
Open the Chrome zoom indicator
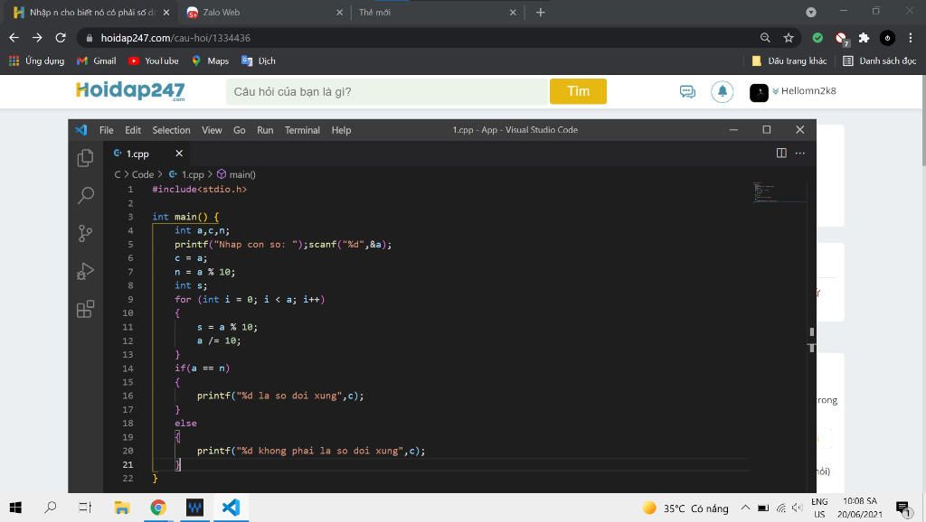point(765,38)
